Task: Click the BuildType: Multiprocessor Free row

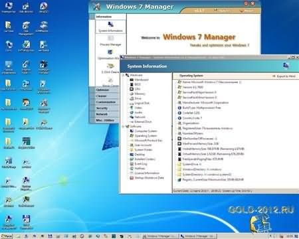Action: 199,108
